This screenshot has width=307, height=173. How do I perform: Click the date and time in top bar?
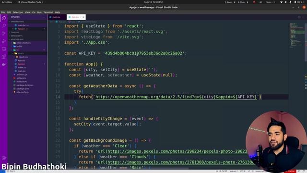(153, 2)
